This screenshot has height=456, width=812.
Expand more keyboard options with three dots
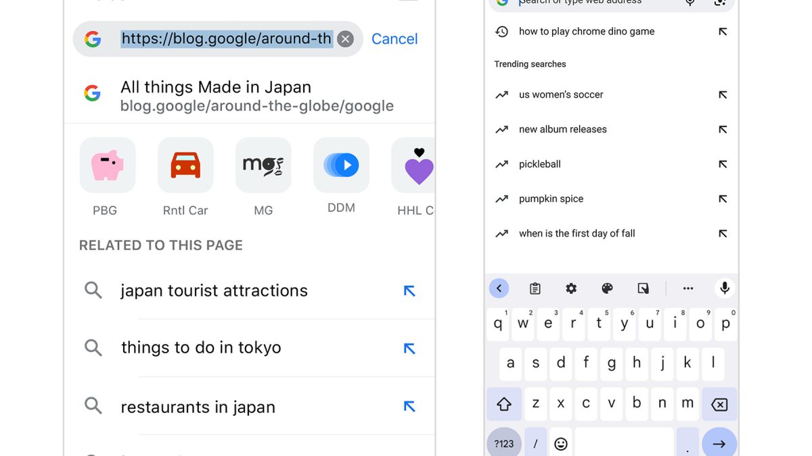[x=688, y=288]
